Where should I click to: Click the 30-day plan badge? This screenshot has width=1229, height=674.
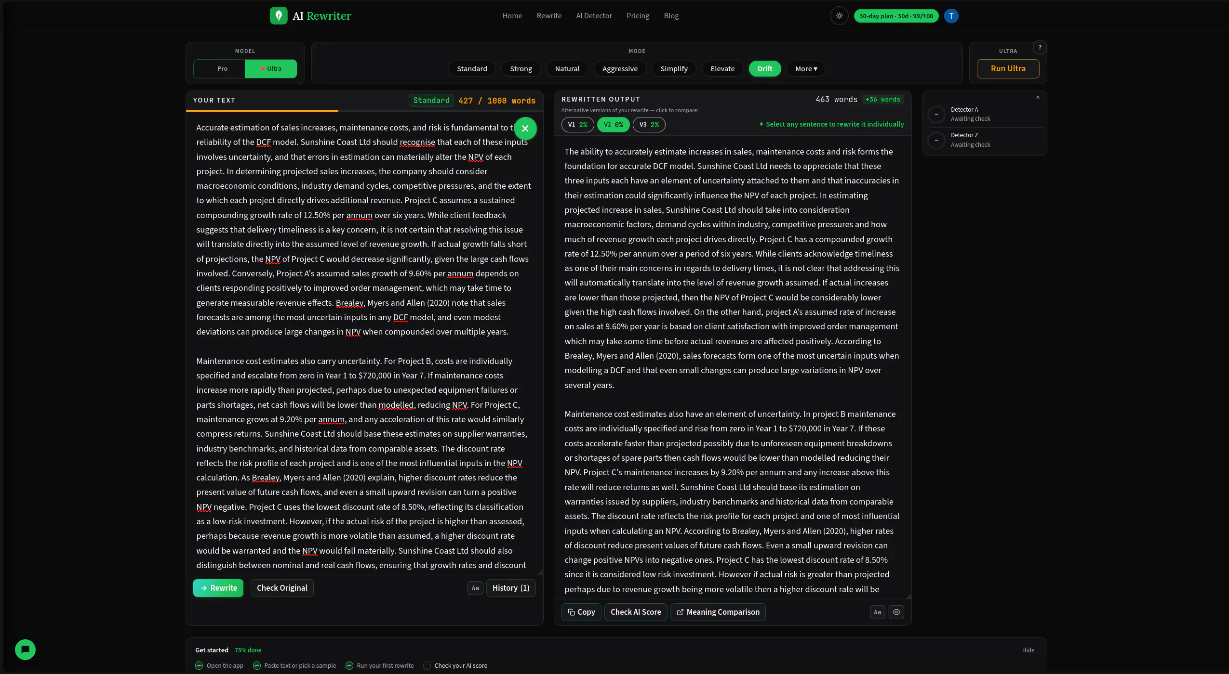(896, 16)
